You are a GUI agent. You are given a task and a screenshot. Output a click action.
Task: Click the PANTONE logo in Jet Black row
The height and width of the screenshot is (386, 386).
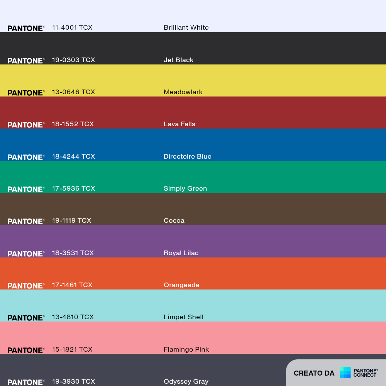click(26, 61)
